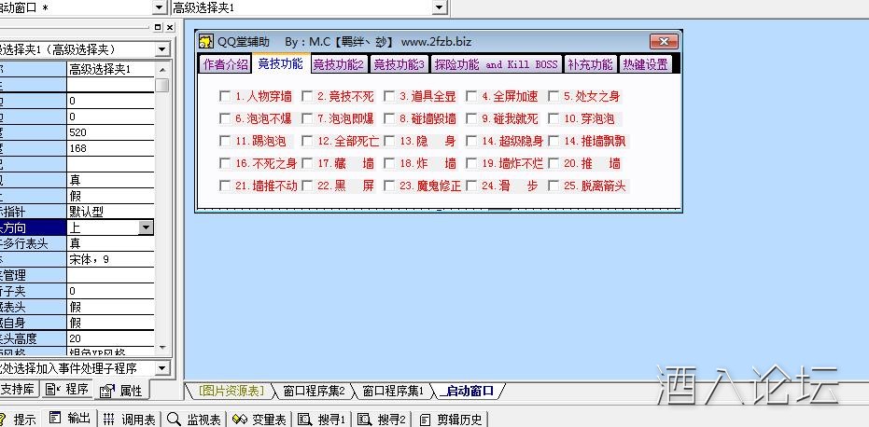Switch to the 窗口程序集1 editor tab

click(x=392, y=391)
